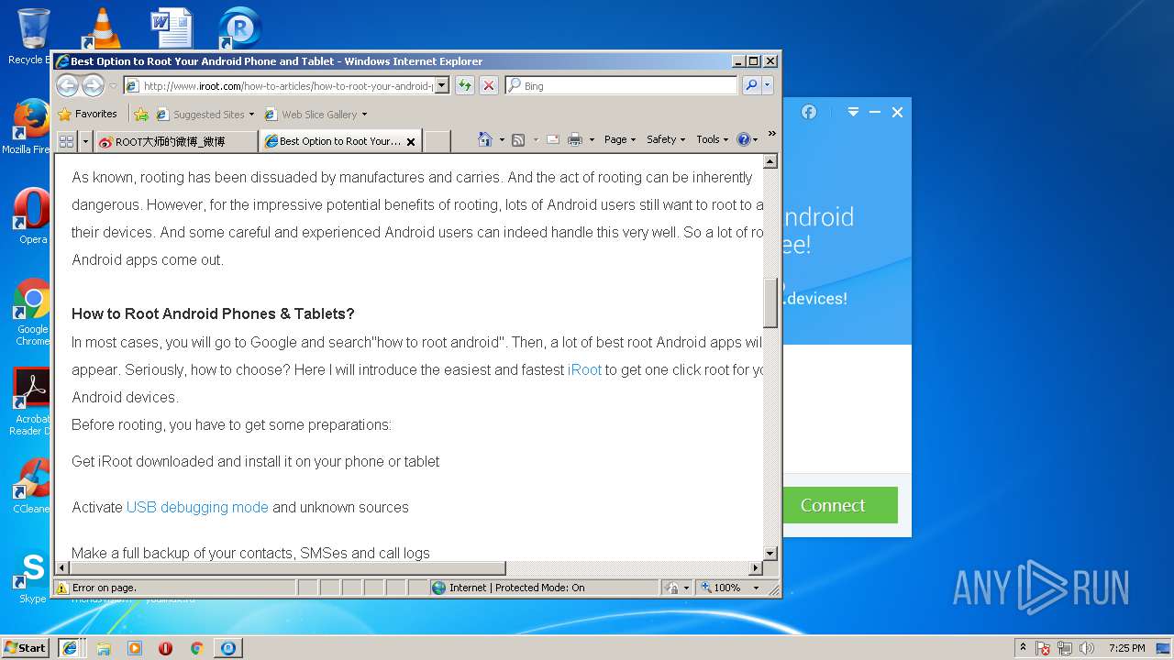Viewport: 1174px width, 660px height.
Task: Open the Quick Tabs grid icon
Action: coord(66,141)
